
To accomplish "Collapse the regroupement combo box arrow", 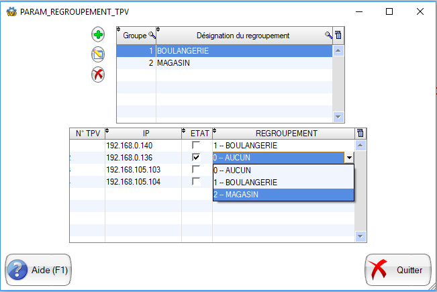I will 348,158.
